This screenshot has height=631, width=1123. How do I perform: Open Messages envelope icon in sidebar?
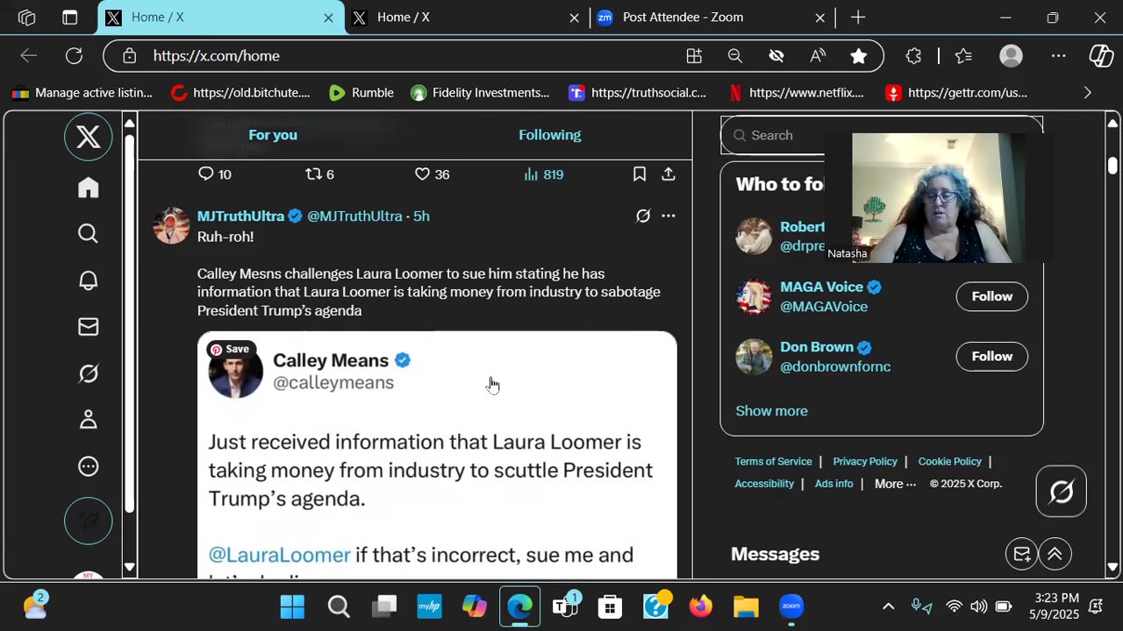click(89, 327)
